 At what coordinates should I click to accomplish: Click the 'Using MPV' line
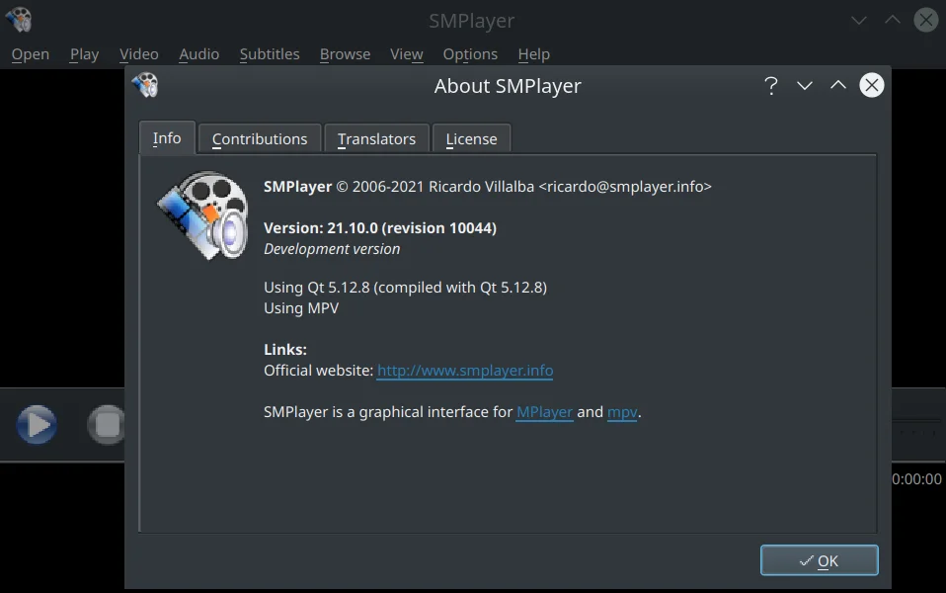[x=301, y=308]
